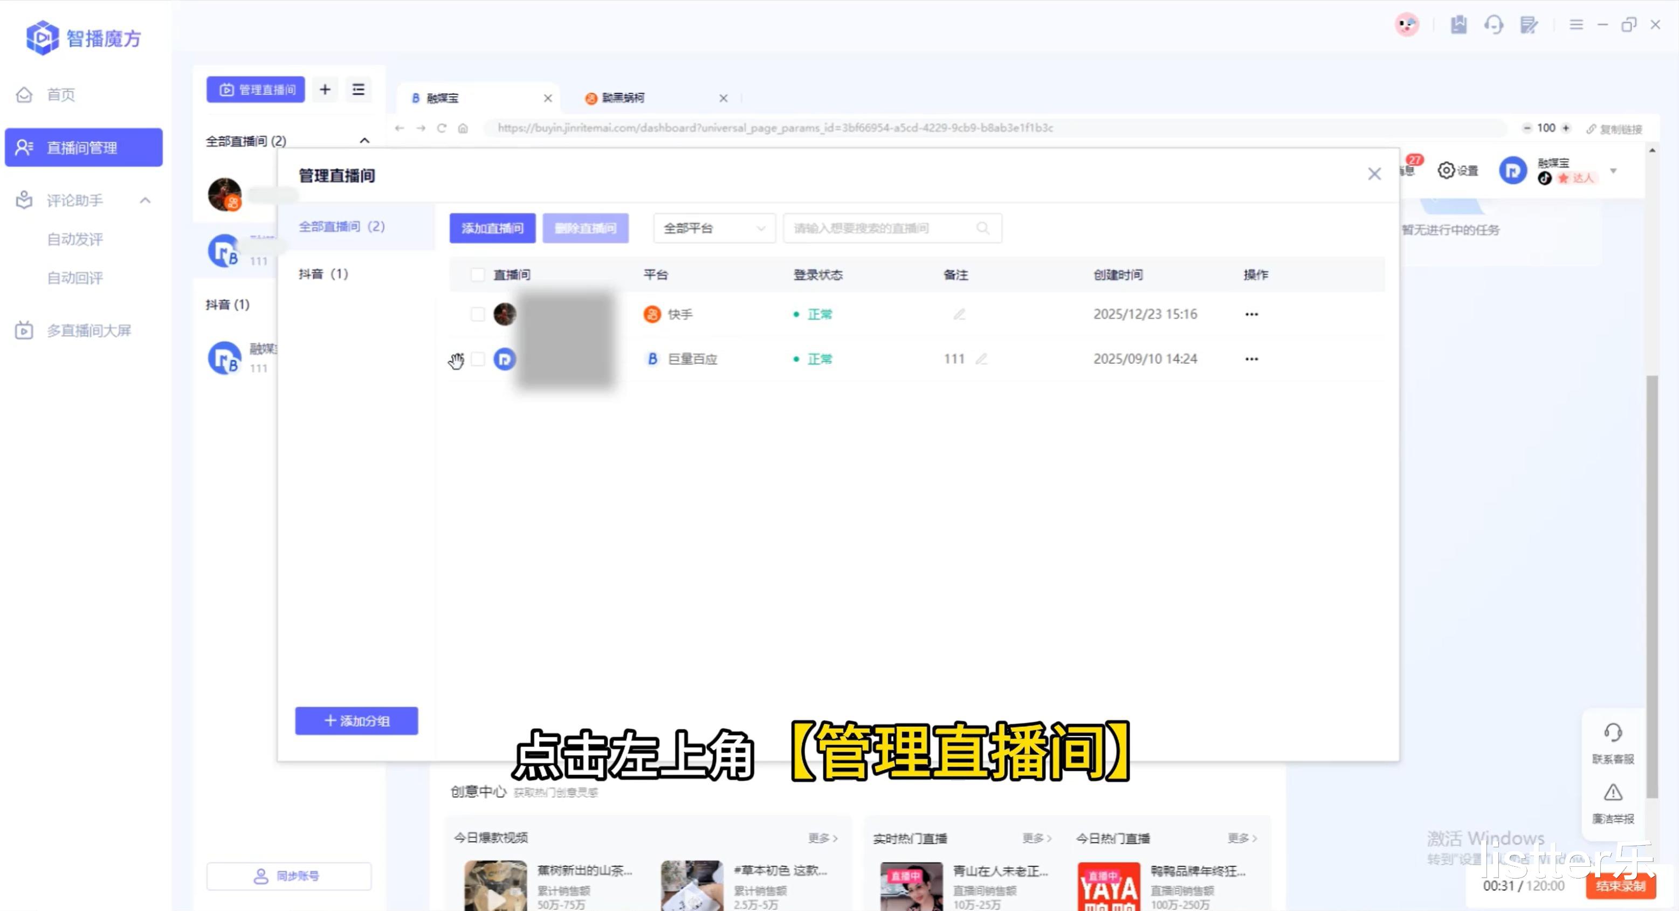1679x911 pixels.
Task: Check the 快手 live room row checkbox
Action: [x=477, y=314]
